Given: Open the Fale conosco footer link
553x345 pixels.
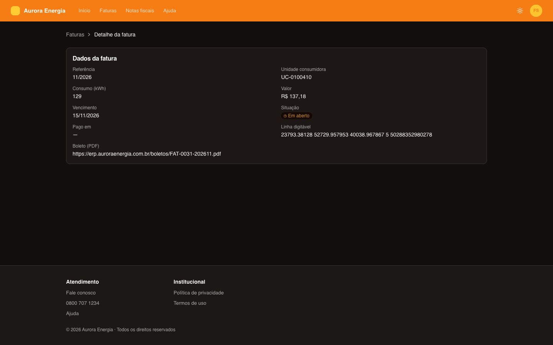Looking at the screenshot, I should coord(81,292).
